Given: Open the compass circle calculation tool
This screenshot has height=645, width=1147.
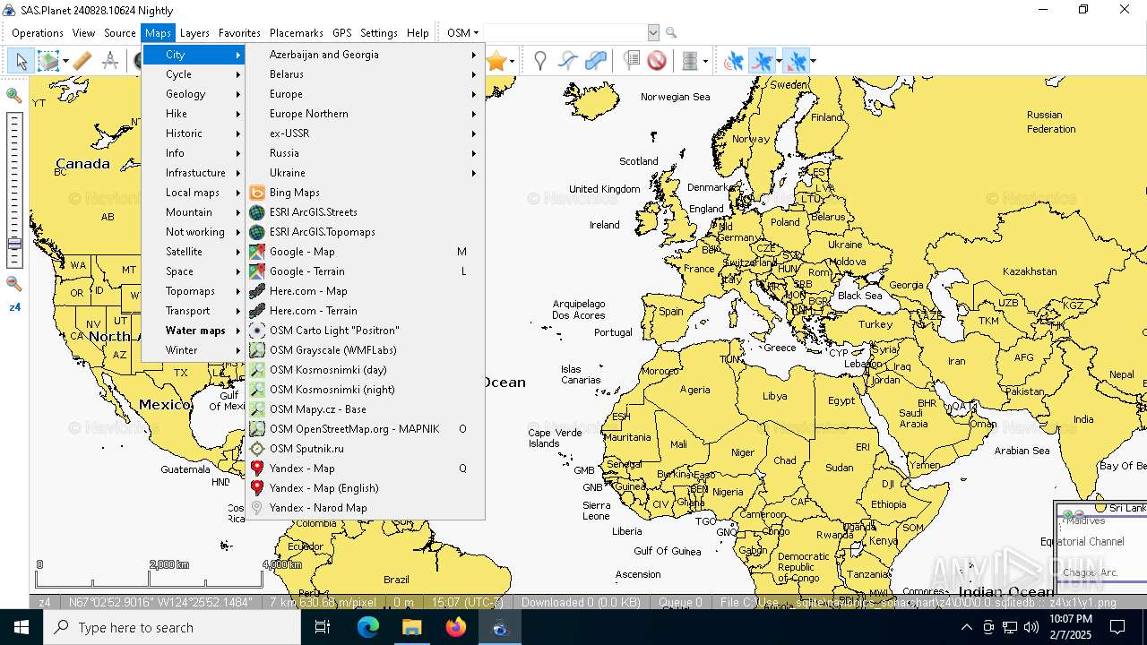Looking at the screenshot, I should pos(110,61).
